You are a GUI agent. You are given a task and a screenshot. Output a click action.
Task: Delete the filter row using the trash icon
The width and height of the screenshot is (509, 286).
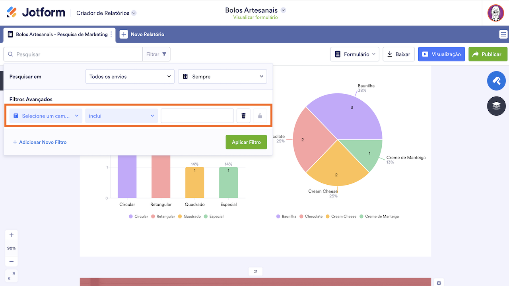[x=243, y=115]
